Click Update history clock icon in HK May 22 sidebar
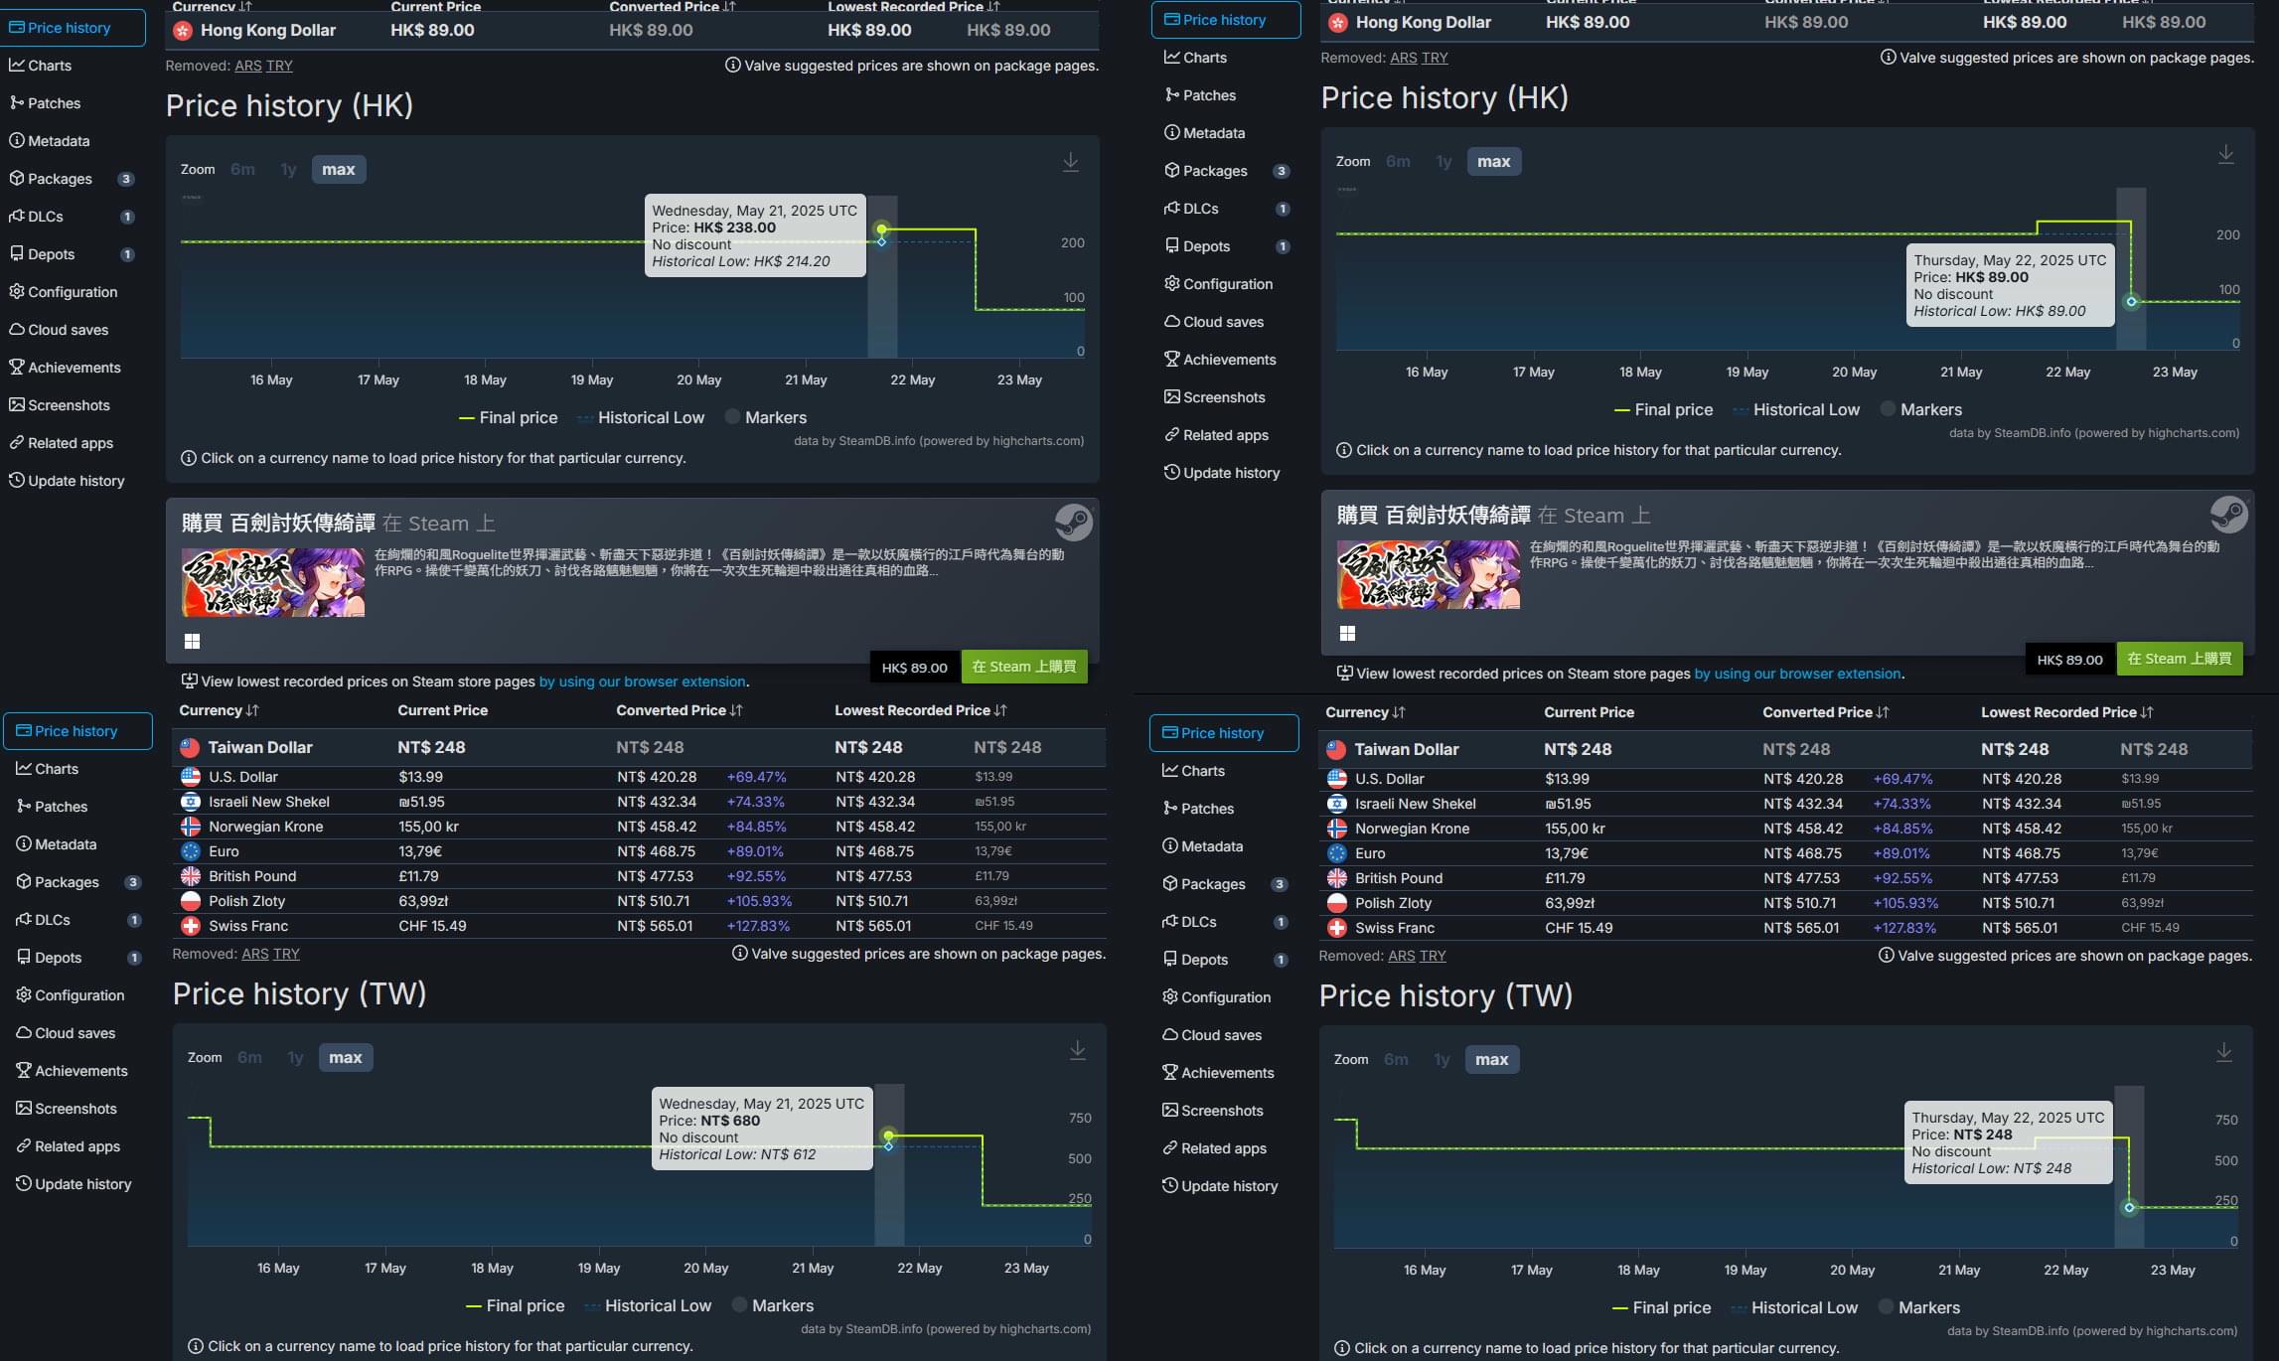 1172,472
